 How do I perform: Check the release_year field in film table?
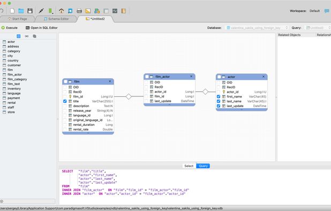(x=65, y=110)
